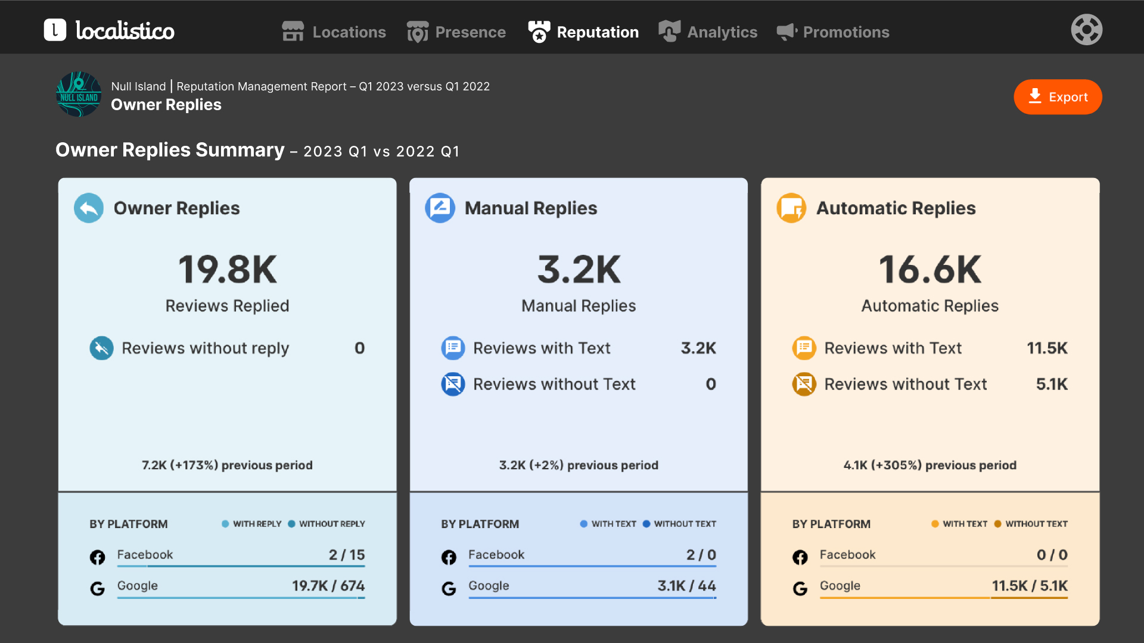Click the blue Reviews with Text icon
Viewport: 1144px width, 643px height.
453,348
